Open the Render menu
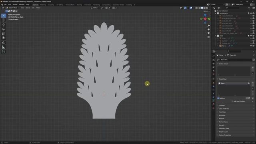The width and height of the screenshot is (256, 144). [x=15, y=4]
